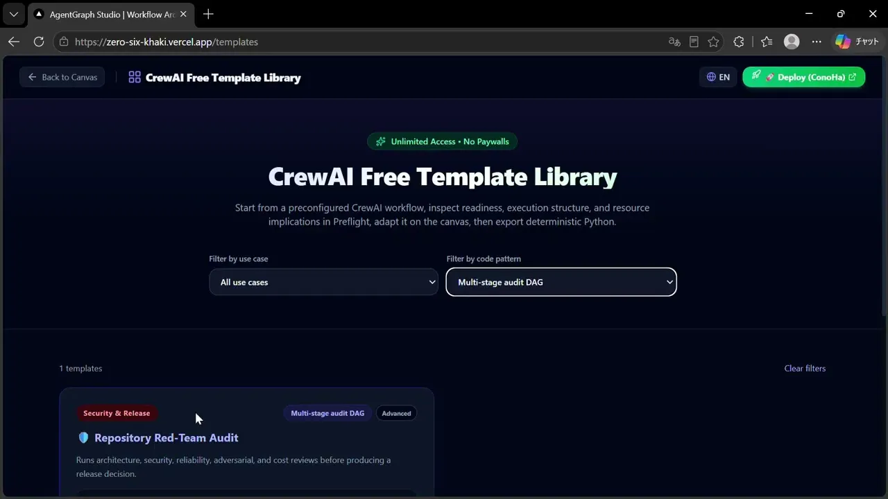Open the Repository Red-Team Audit template
This screenshot has width=888, height=499.
pyautogui.click(x=166, y=438)
